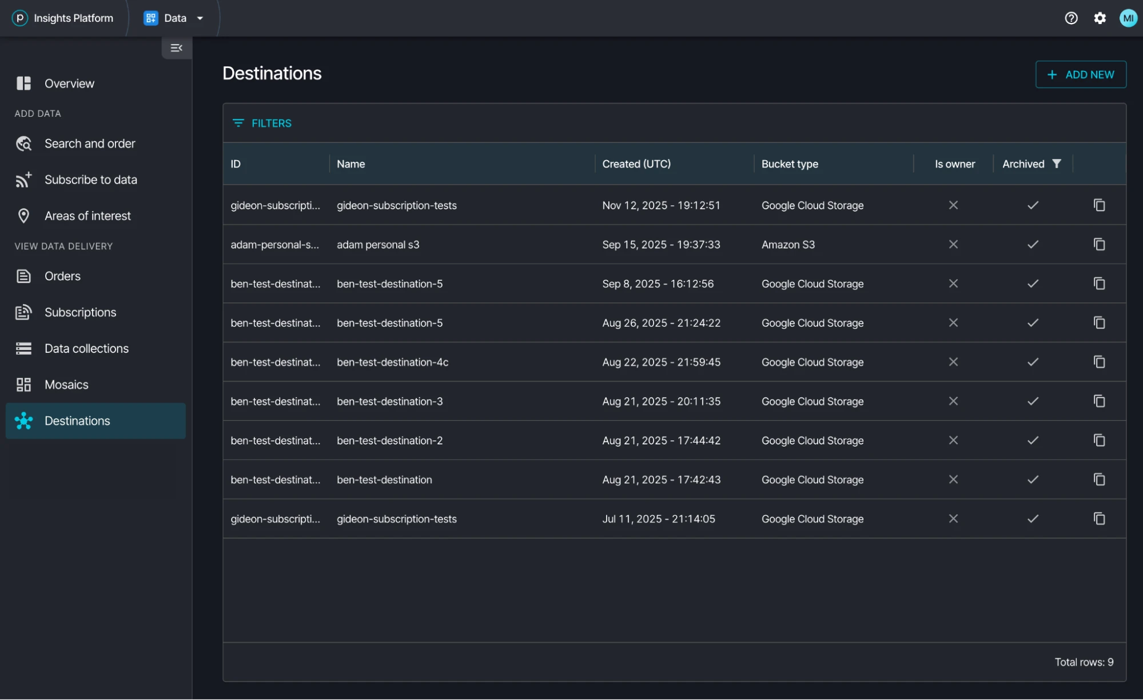Toggle archived checkmark for ben-test-destination-2
The image size is (1143, 700).
1033,440
